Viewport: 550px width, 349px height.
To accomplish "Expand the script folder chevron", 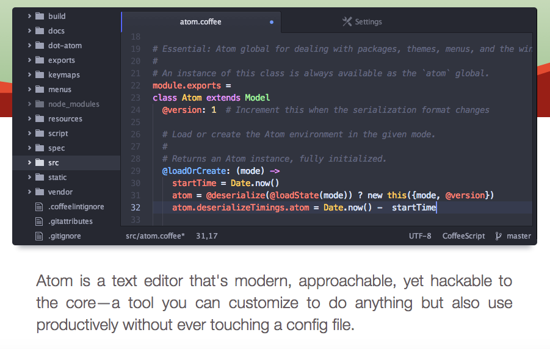I will tap(29, 133).
